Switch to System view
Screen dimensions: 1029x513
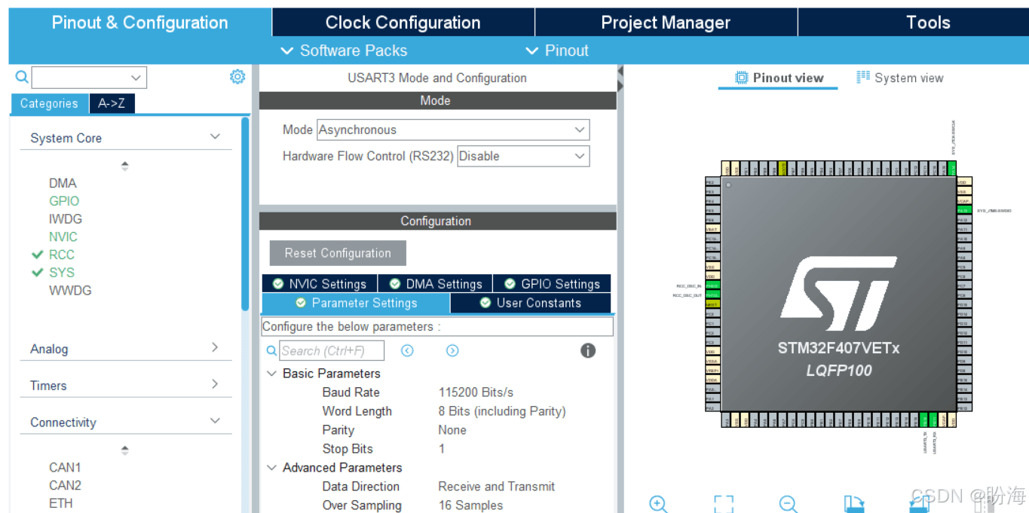pos(900,78)
